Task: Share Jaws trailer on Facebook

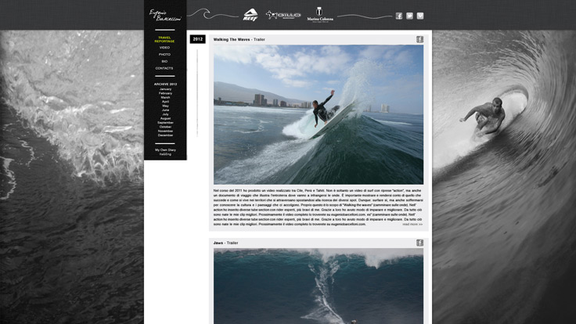Action: point(420,243)
